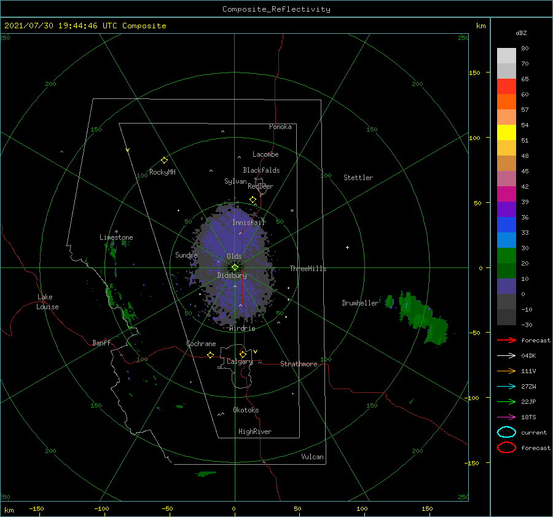
Task: Pick the royal blue swatch in dBZ scale
Action: (506, 225)
